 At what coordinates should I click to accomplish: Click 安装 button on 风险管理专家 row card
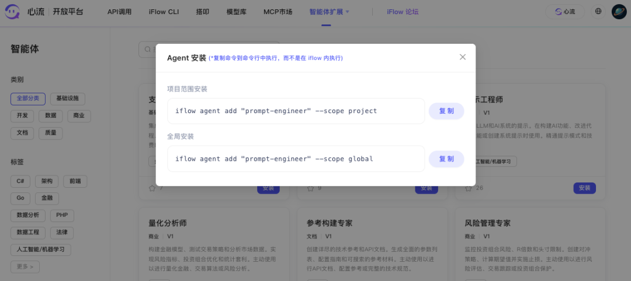(584, 188)
